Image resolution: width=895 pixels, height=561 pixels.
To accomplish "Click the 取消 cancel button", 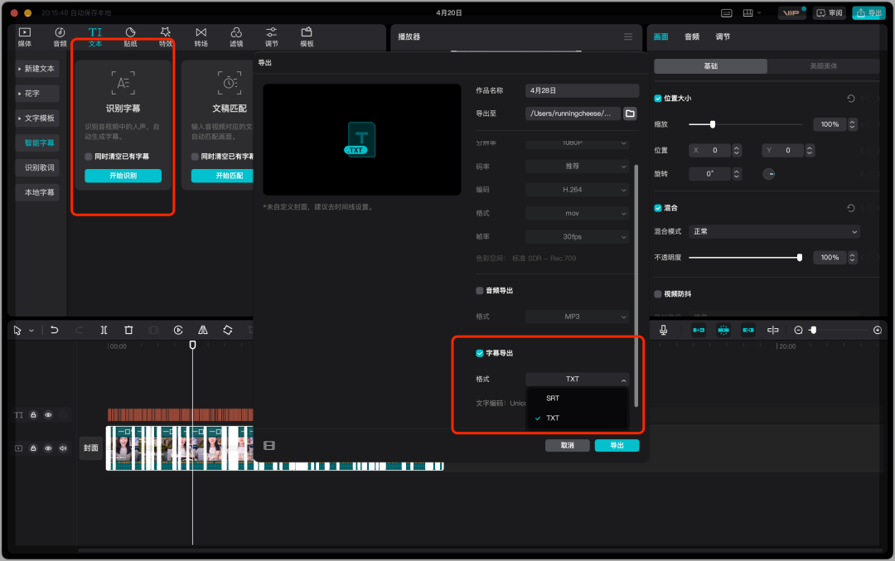I will pyautogui.click(x=567, y=446).
